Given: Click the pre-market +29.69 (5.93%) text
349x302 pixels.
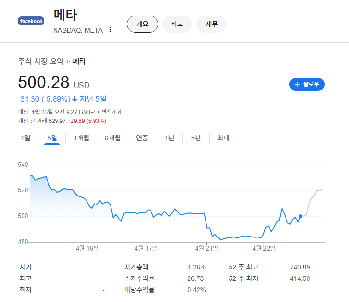Looking at the screenshot, I should [x=87, y=121].
